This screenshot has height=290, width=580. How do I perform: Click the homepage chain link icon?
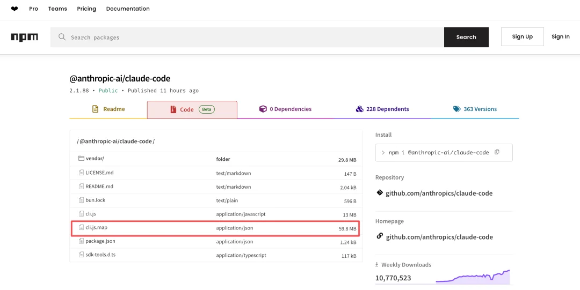[x=380, y=236]
